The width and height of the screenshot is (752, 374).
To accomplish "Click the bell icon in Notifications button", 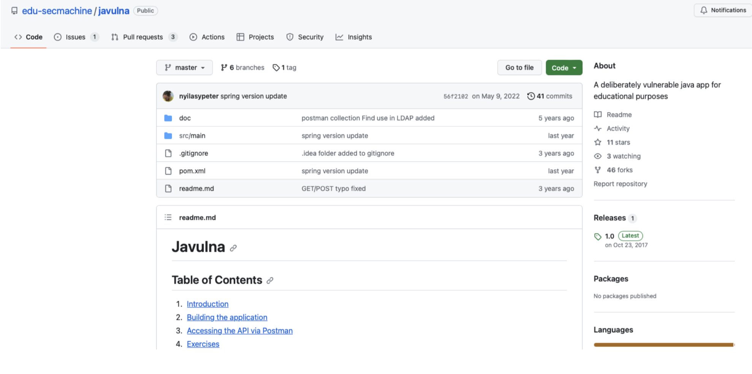I will 704,10.
